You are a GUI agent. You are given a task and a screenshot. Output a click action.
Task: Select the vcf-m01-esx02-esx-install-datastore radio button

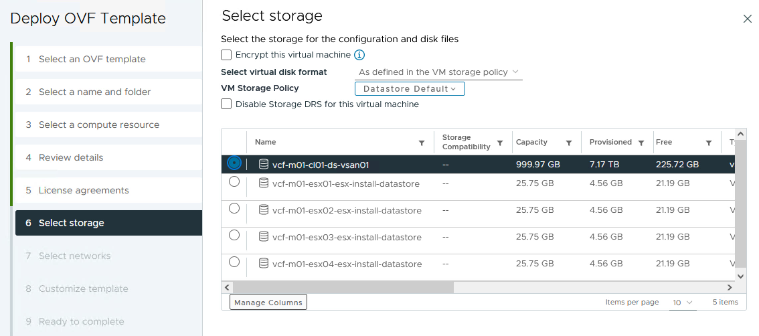coord(234,209)
